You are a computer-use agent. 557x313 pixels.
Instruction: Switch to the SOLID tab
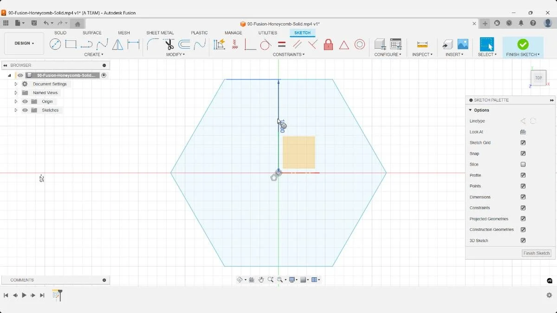coord(60,32)
